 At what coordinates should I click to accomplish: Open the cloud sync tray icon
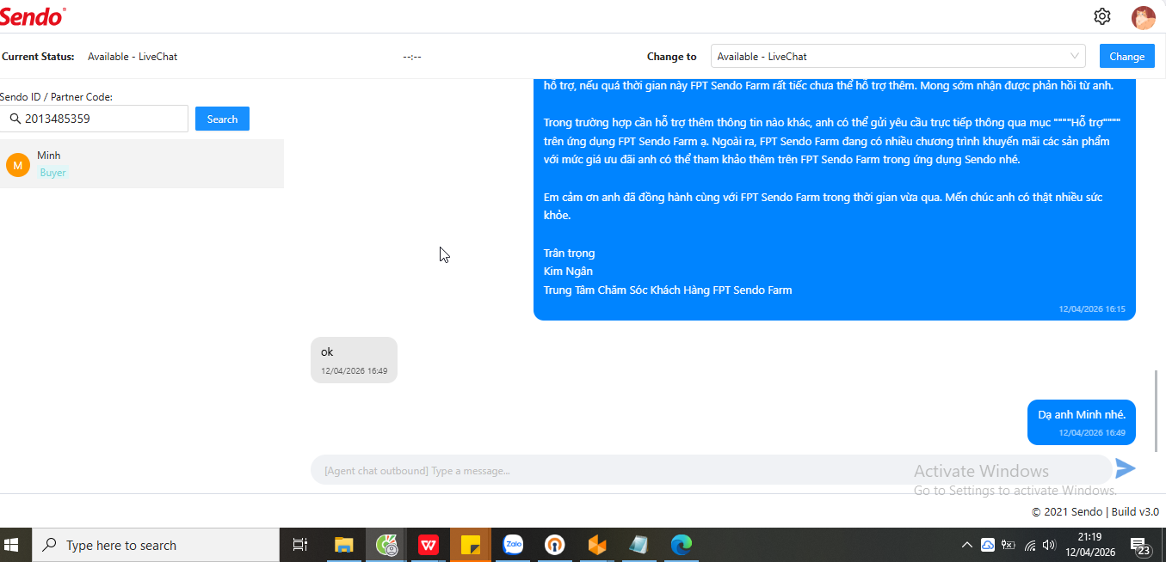coord(988,545)
